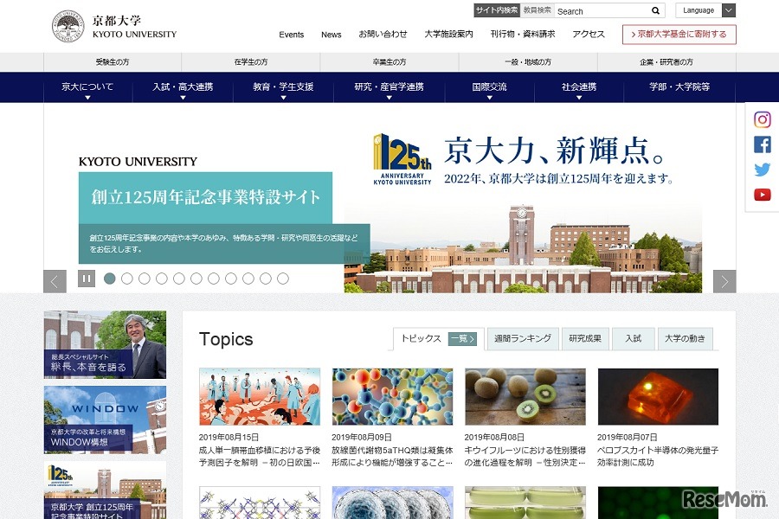Open the Language dropdown
779x519 pixels.
[x=705, y=10]
